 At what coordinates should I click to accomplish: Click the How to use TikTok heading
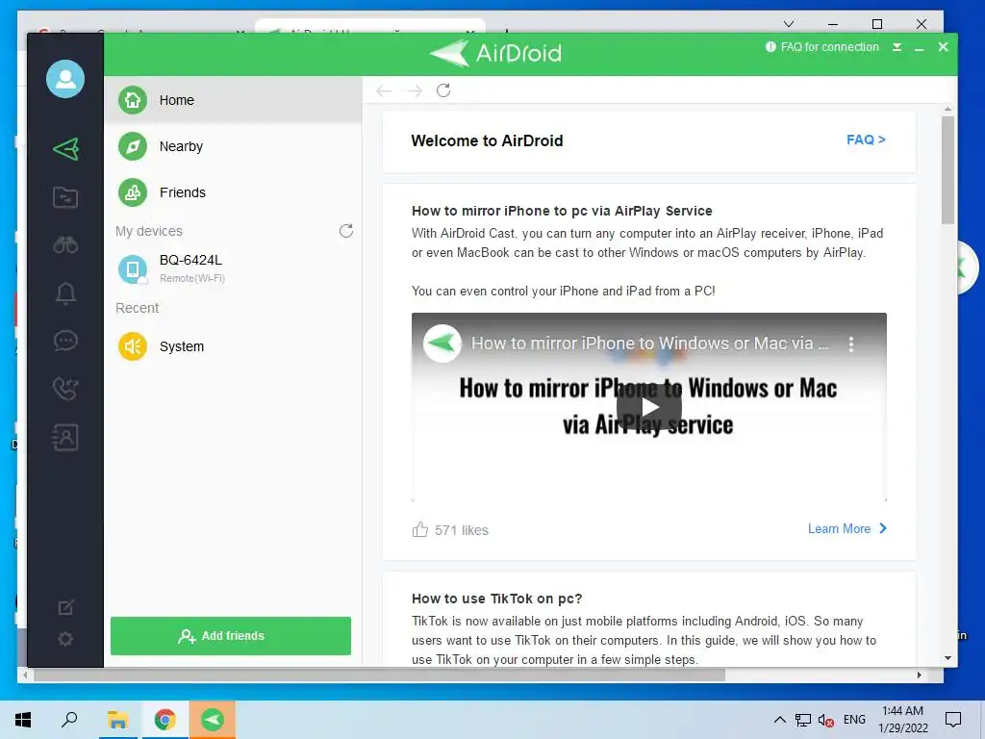pos(497,599)
